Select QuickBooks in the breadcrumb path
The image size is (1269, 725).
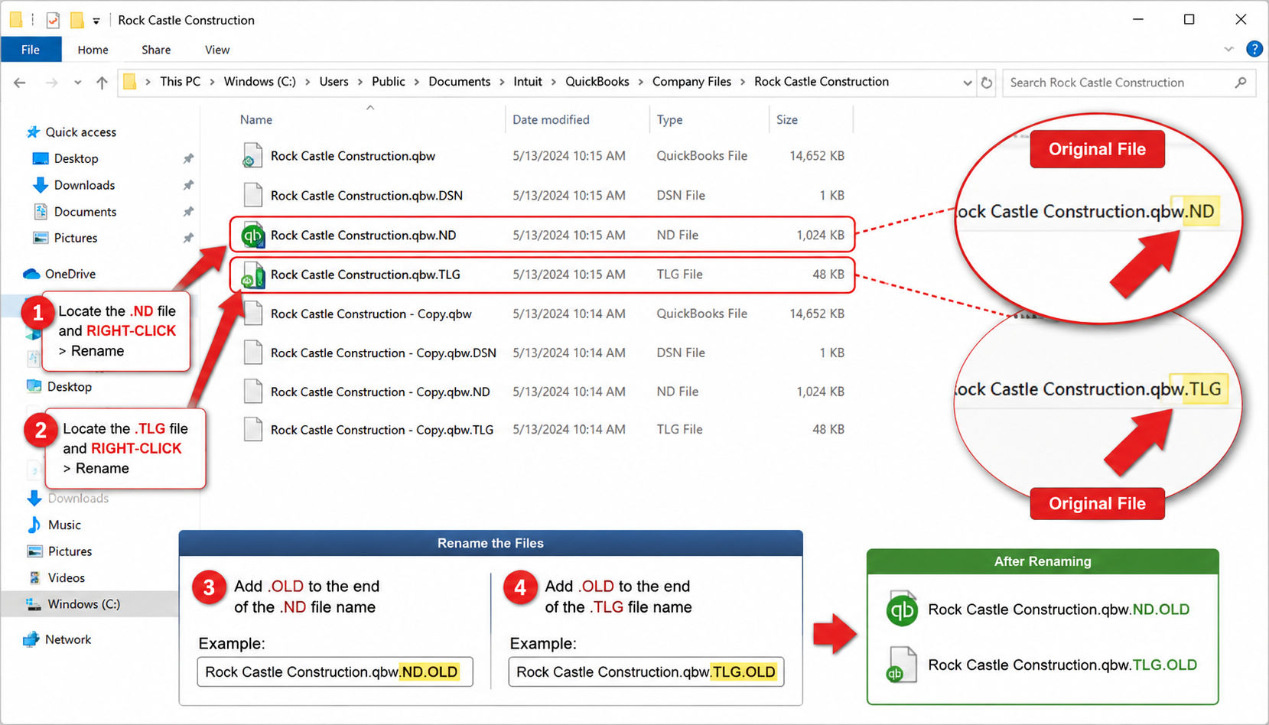[x=597, y=82]
